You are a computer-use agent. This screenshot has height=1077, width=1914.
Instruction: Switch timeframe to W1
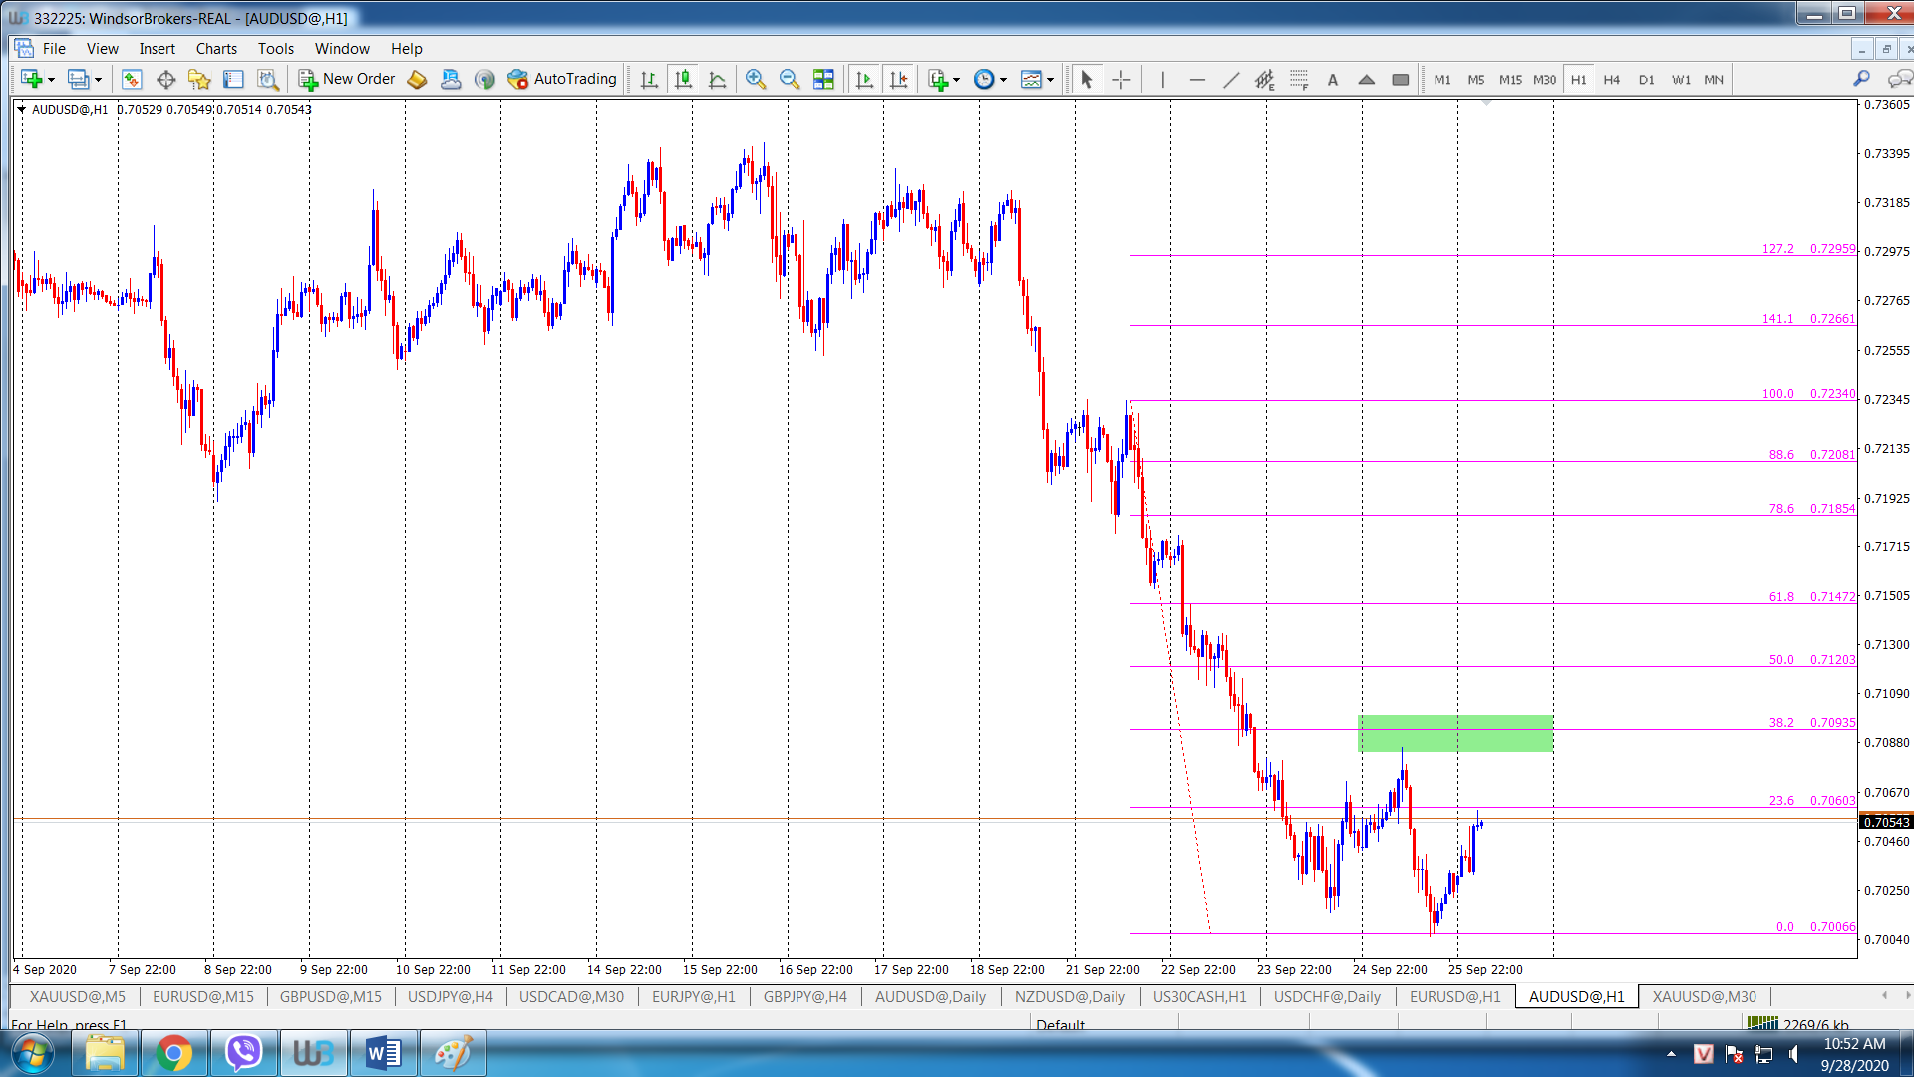(1681, 79)
